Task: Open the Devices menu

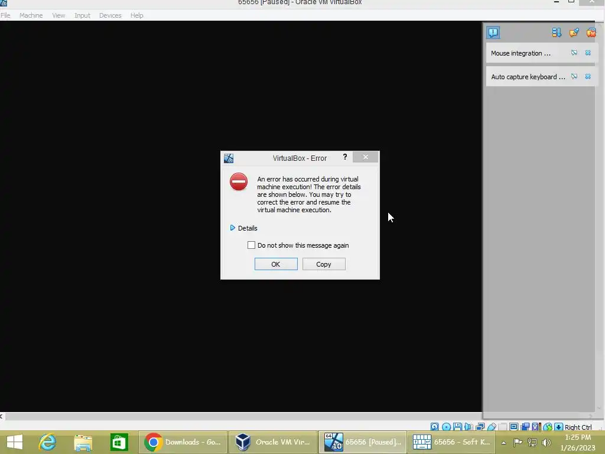Action: pyautogui.click(x=110, y=15)
